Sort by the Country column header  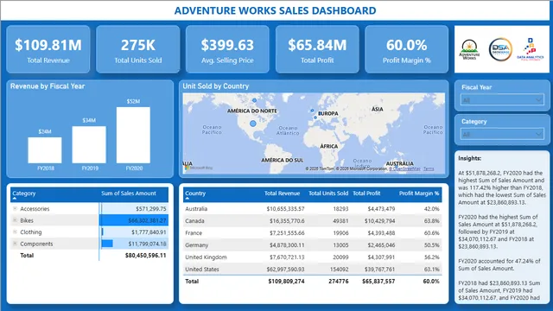(195, 194)
